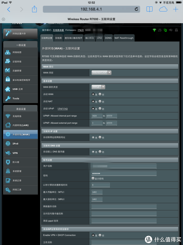Open USB application puzzle icon
The height and width of the screenshot is (245, 183).
8,89
